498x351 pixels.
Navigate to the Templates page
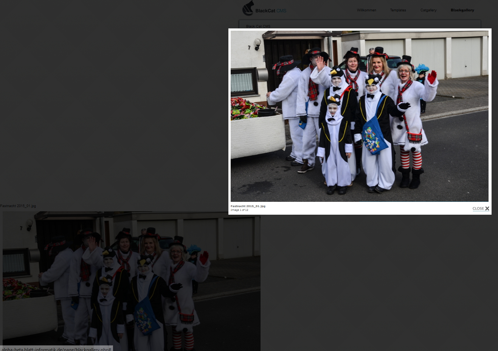(398, 10)
